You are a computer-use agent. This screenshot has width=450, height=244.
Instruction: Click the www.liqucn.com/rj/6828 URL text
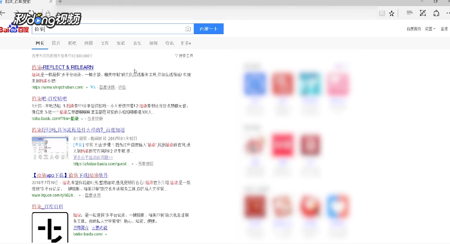54,195
